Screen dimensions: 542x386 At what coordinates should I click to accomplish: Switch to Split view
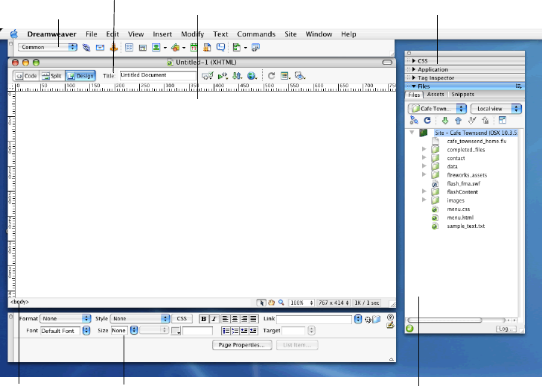coord(52,76)
